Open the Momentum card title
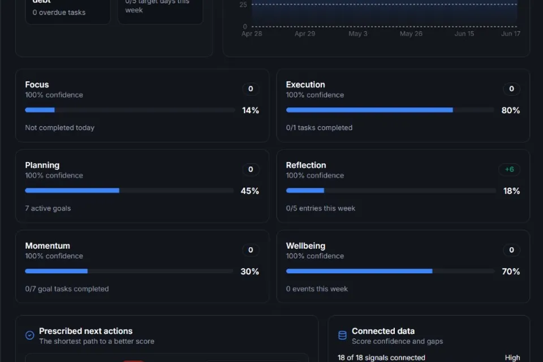 click(48, 246)
